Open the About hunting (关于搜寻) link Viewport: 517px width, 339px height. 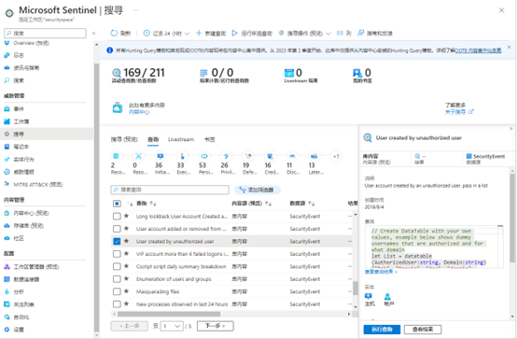(459, 112)
